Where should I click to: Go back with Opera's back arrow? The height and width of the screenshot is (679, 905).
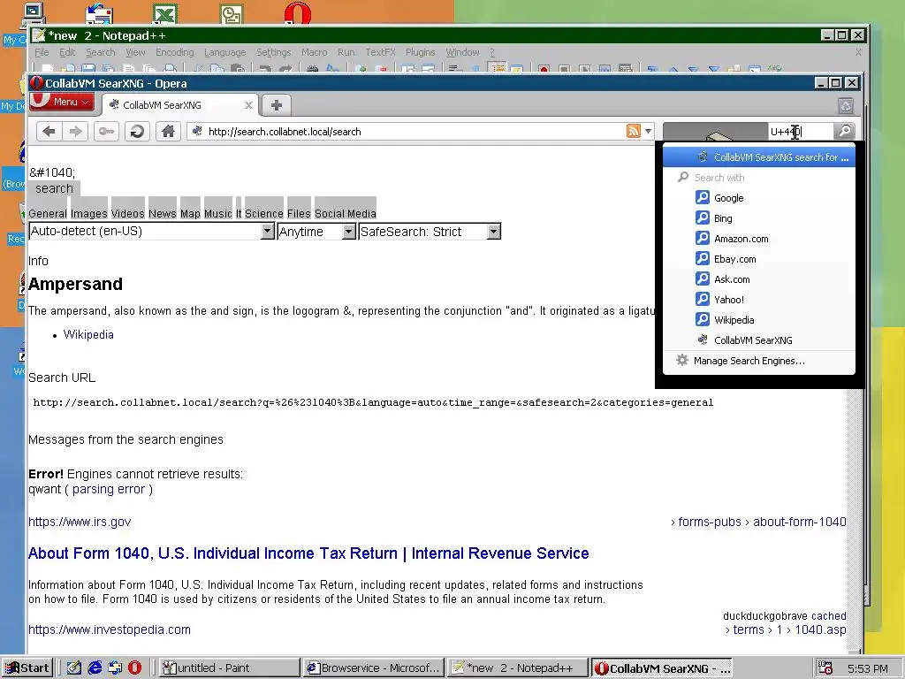pos(49,131)
